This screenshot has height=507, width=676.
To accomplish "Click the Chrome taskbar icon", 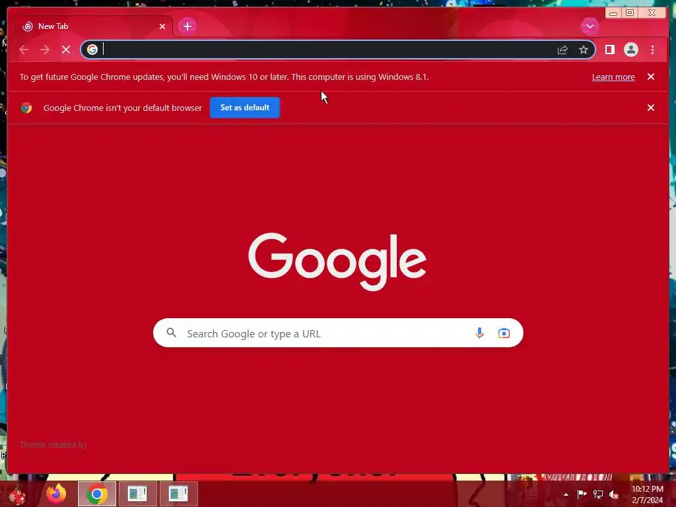I will pos(97,494).
